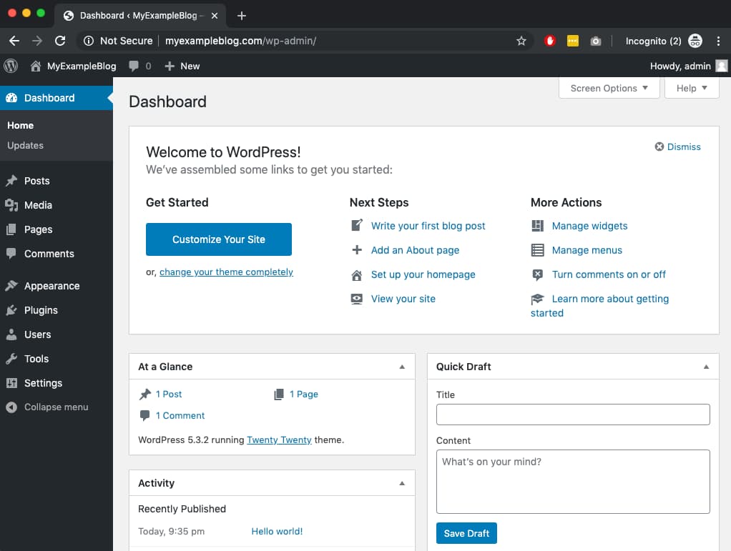Open the 1 Post link
The image size is (731, 551).
point(169,394)
